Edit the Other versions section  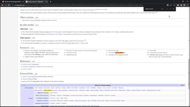click(x=37, y=18)
